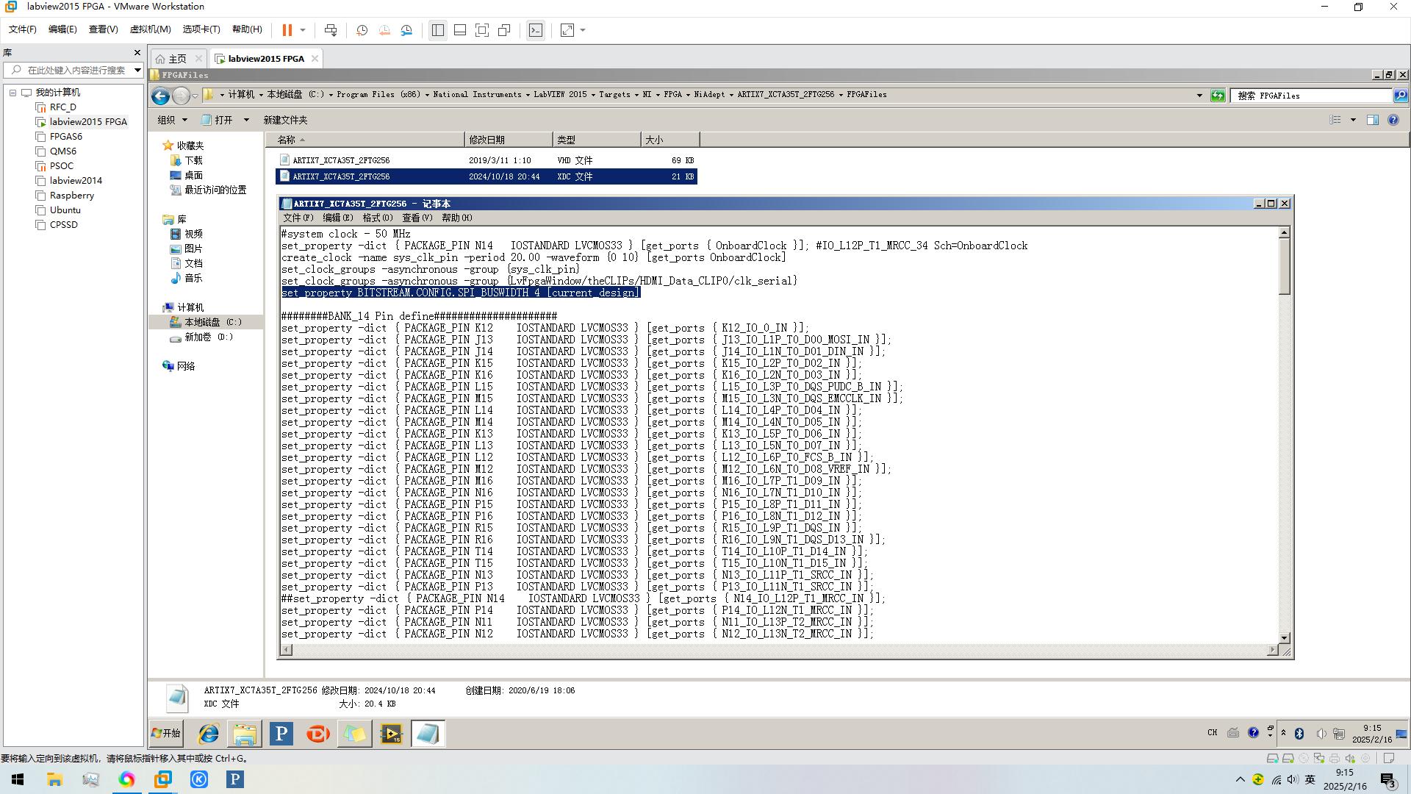
Task: Take a snapshot with the clock icon
Action: tap(362, 30)
